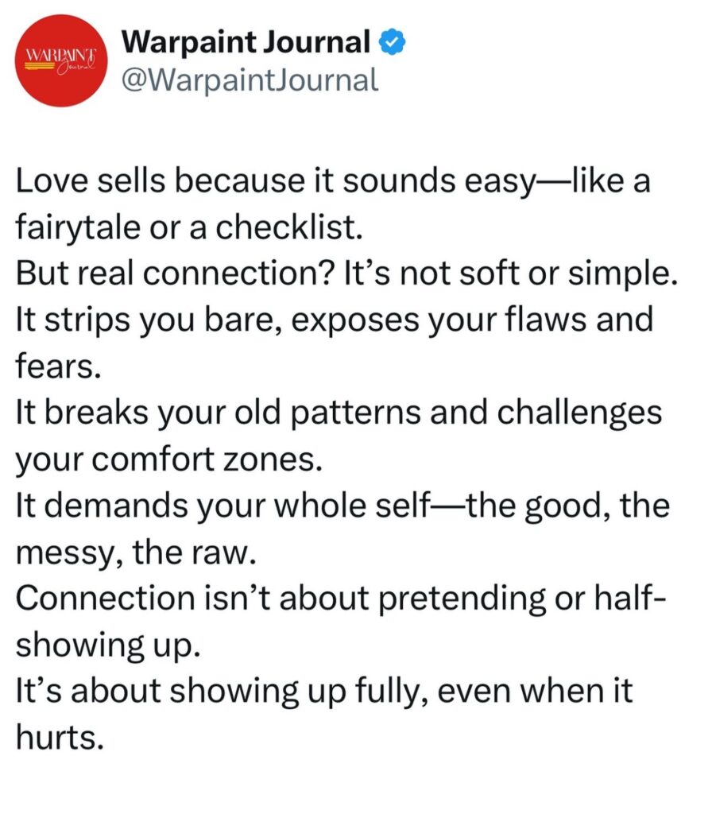The width and height of the screenshot is (712, 814).
Task: Click the line 'It strips you bare'
Action: (x=335, y=320)
